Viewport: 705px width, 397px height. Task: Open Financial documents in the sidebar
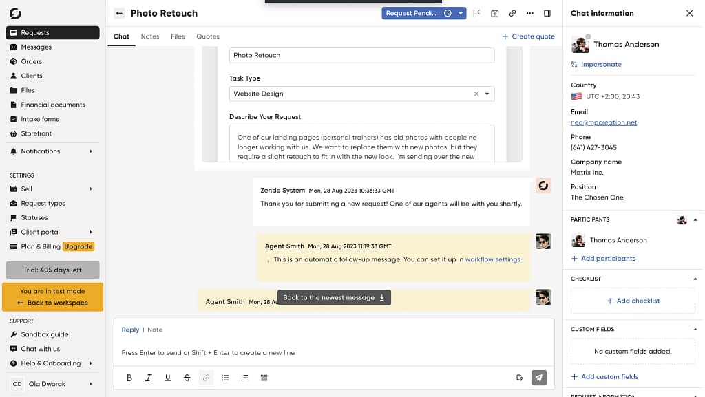52,105
